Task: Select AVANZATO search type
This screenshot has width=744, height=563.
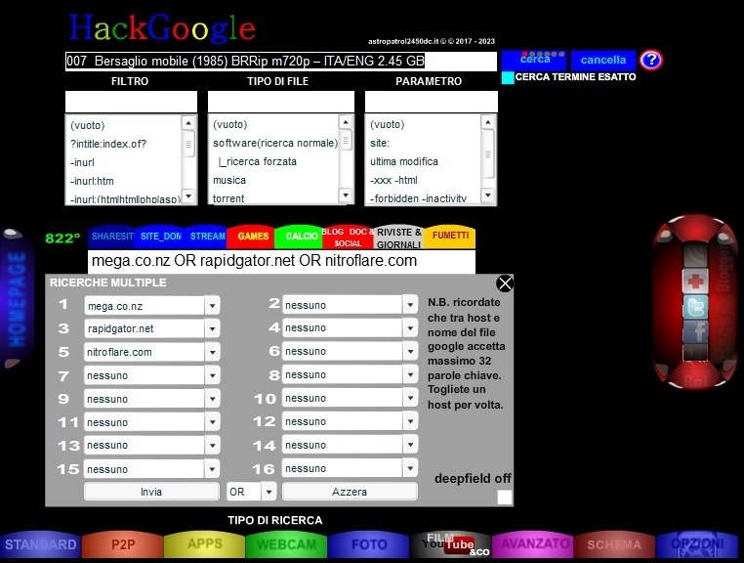Action: (533, 544)
